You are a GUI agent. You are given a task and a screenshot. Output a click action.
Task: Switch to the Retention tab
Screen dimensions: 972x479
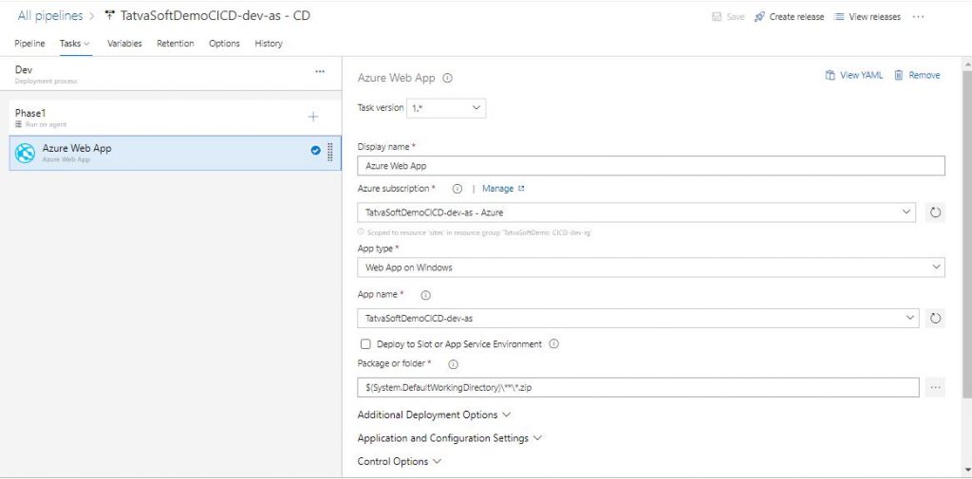pyautogui.click(x=176, y=44)
